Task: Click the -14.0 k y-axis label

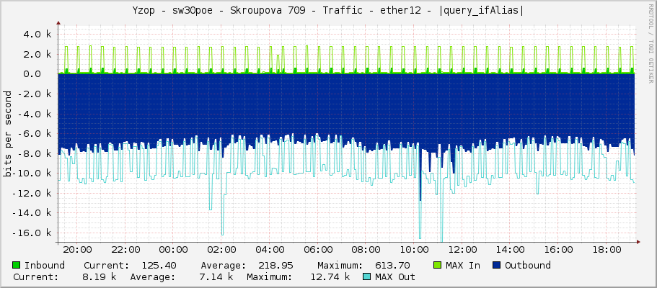Action: coord(32,213)
